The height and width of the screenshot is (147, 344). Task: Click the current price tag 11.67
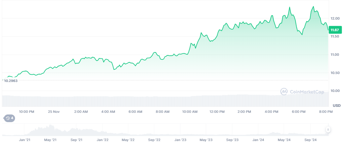pyautogui.click(x=335, y=30)
